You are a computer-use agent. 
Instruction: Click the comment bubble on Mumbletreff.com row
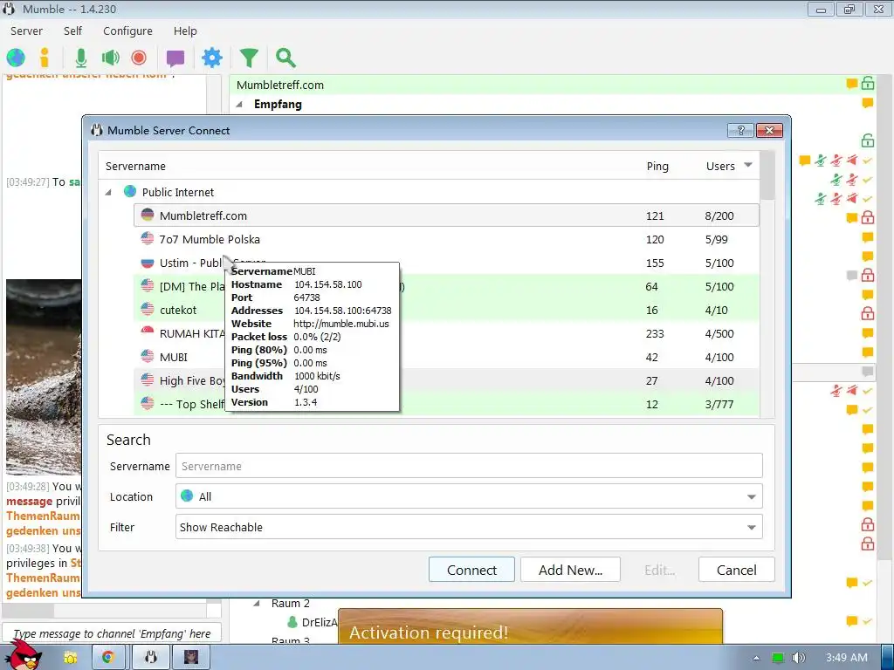tap(852, 84)
